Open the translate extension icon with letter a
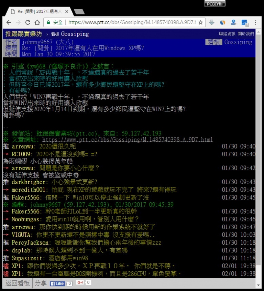 pyautogui.click(x=233, y=22)
